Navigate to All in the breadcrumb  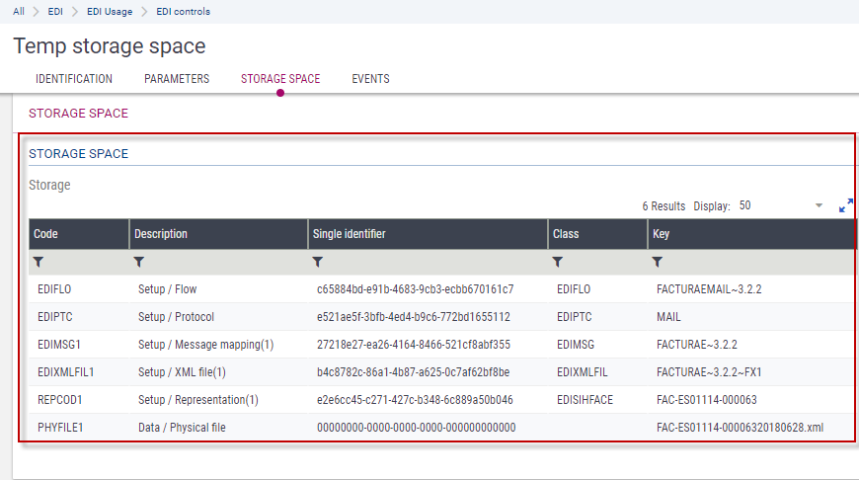pos(19,12)
